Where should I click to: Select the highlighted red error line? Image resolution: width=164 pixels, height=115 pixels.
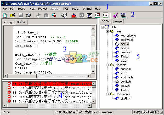(52, 84)
